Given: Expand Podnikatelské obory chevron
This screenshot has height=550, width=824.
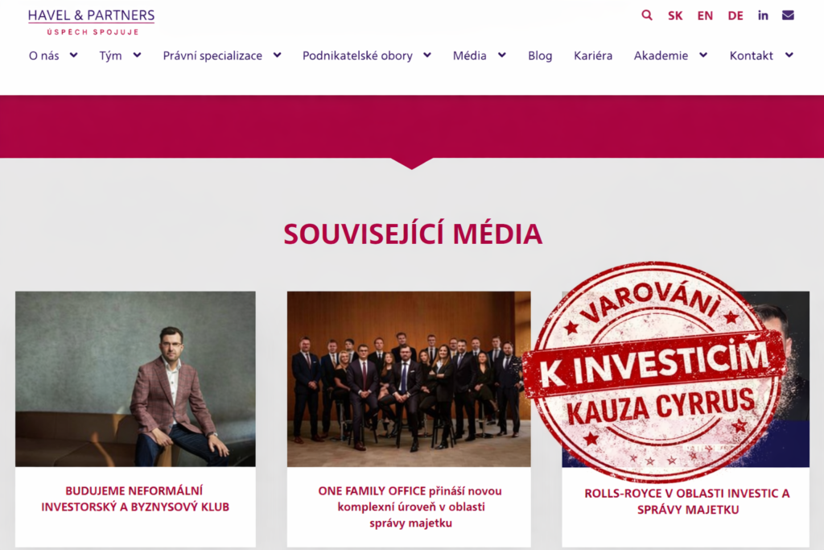Looking at the screenshot, I should click(427, 56).
